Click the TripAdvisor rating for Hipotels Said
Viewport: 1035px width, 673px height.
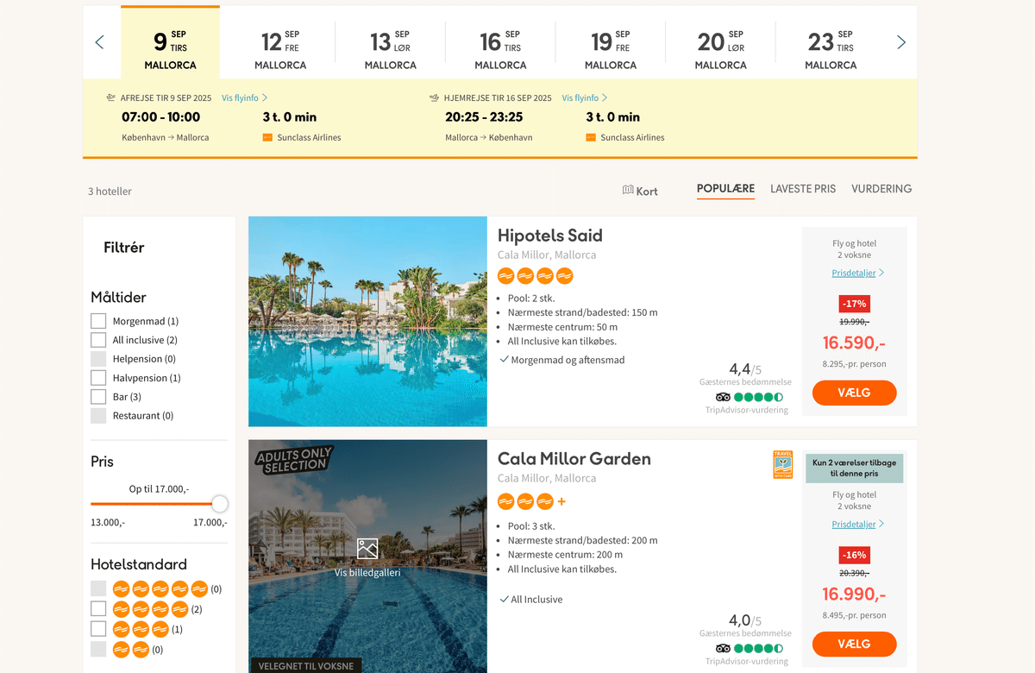(x=749, y=398)
